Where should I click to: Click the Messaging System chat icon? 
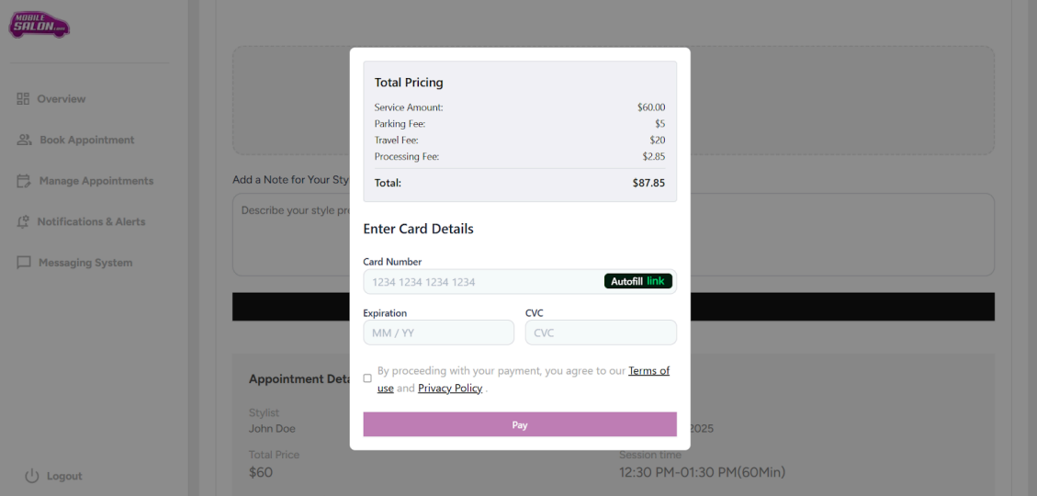point(24,263)
